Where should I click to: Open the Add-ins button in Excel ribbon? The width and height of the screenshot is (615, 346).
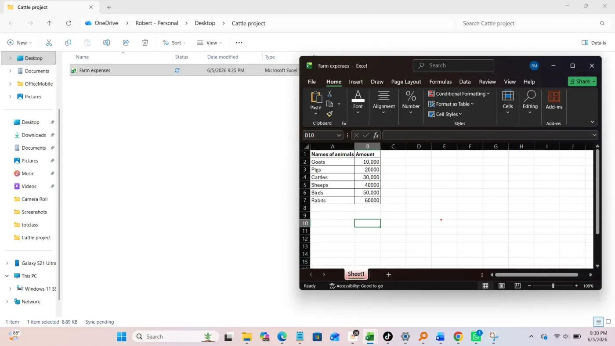click(554, 100)
